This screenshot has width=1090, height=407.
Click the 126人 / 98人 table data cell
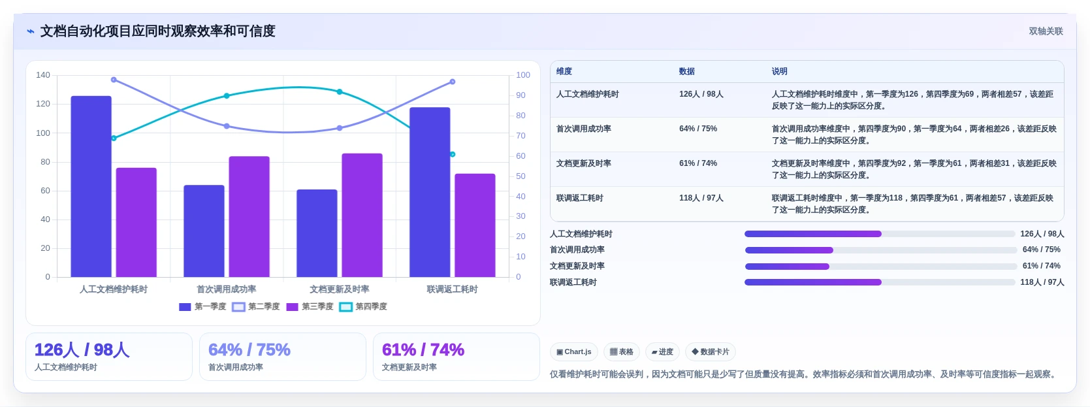coord(701,94)
